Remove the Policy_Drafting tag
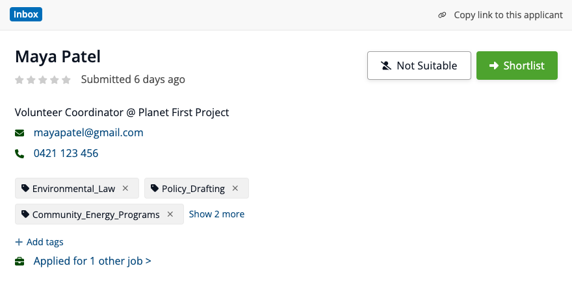Image resolution: width=572 pixels, height=290 pixels. click(x=235, y=189)
